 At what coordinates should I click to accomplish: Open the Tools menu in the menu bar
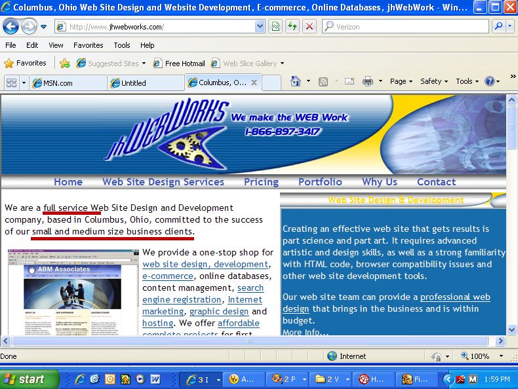122,45
